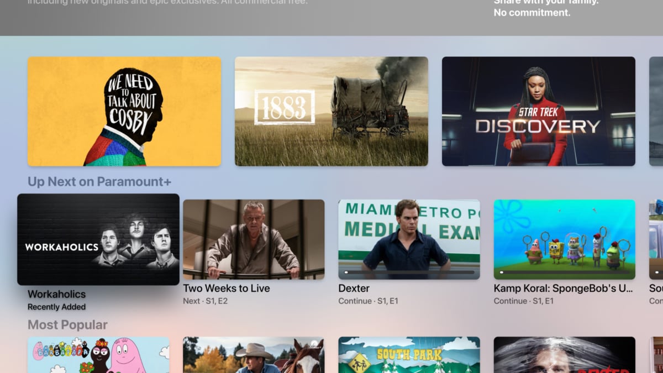Viewport: 663px width, 373px height.
Task: Click 'Recently Added' under Workaholics
Action: pyautogui.click(x=57, y=307)
